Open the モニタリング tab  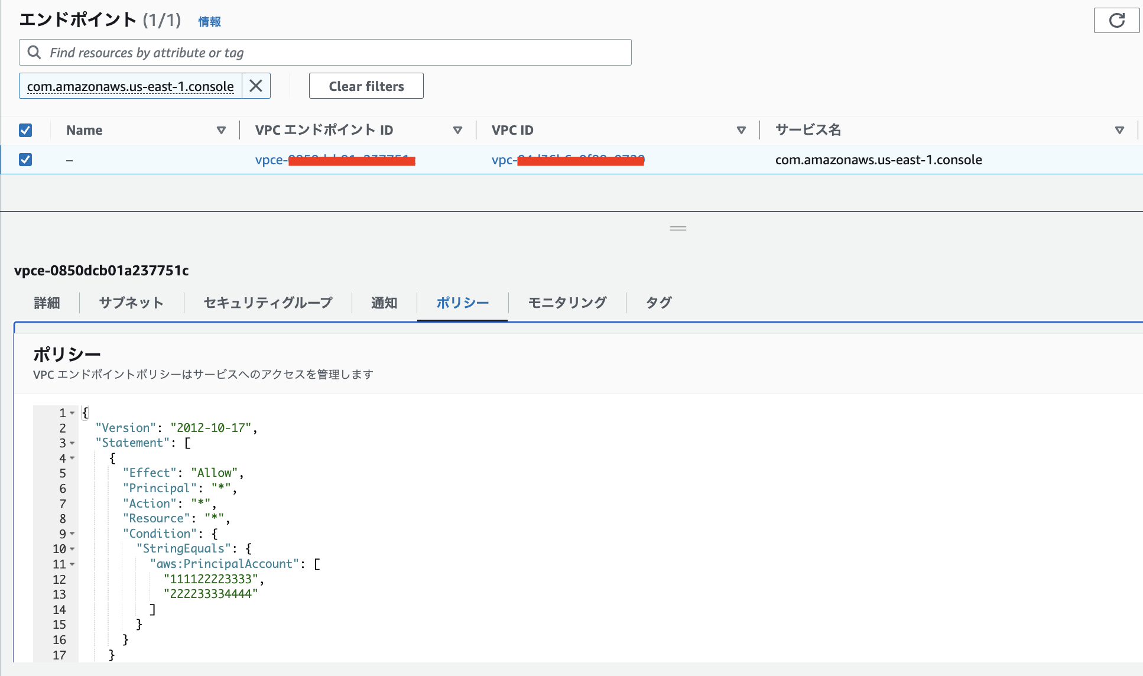[567, 303]
